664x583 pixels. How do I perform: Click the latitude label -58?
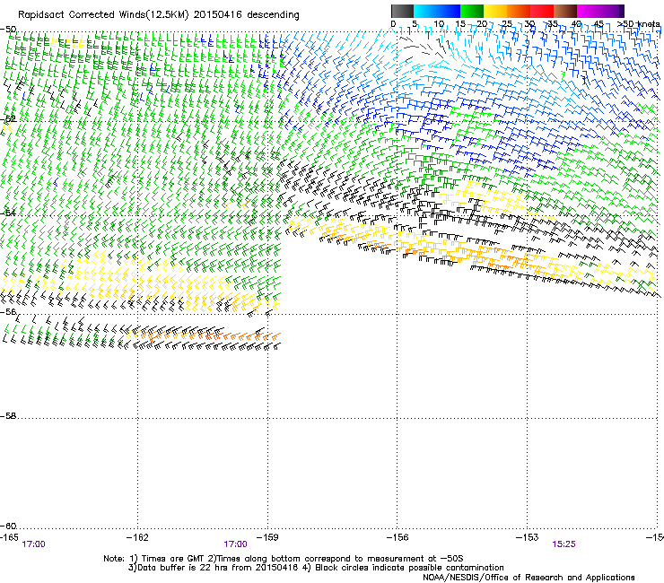(x=7, y=416)
